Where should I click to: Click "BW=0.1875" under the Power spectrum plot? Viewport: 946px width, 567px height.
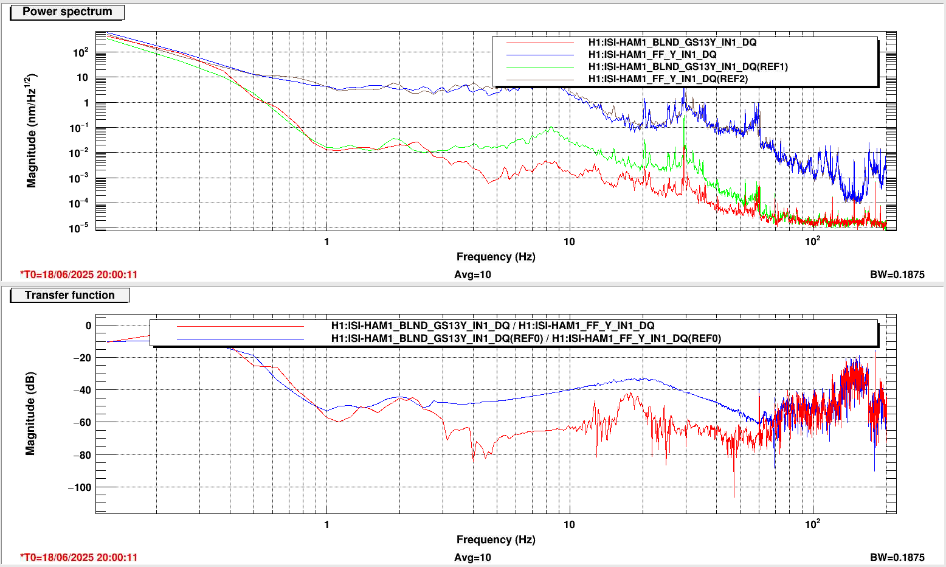[x=897, y=274]
